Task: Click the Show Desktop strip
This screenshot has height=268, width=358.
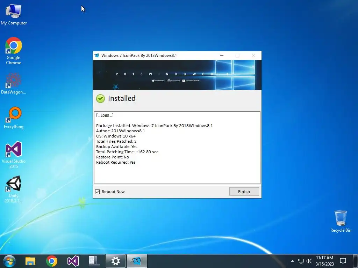Action: [x=356, y=261]
